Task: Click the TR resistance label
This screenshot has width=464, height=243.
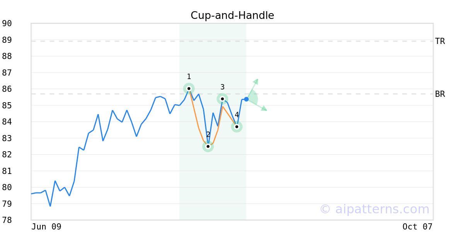Action: tap(440, 41)
